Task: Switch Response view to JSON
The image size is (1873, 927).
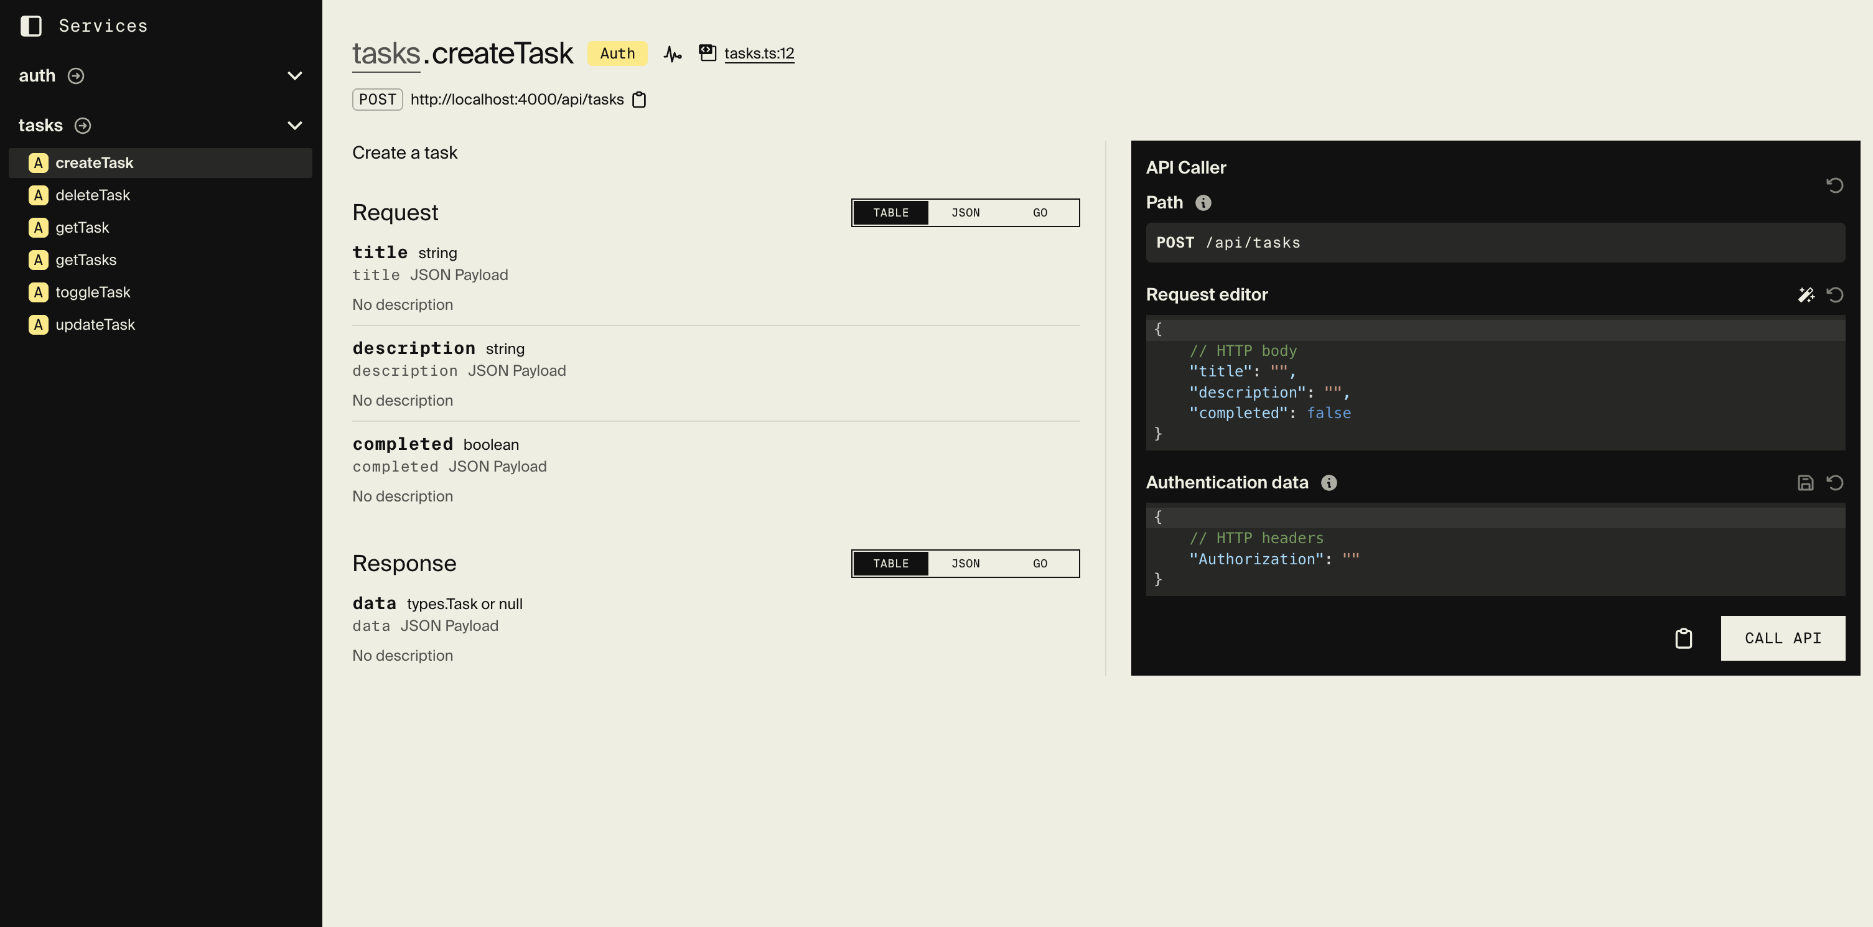Action: click(x=966, y=564)
